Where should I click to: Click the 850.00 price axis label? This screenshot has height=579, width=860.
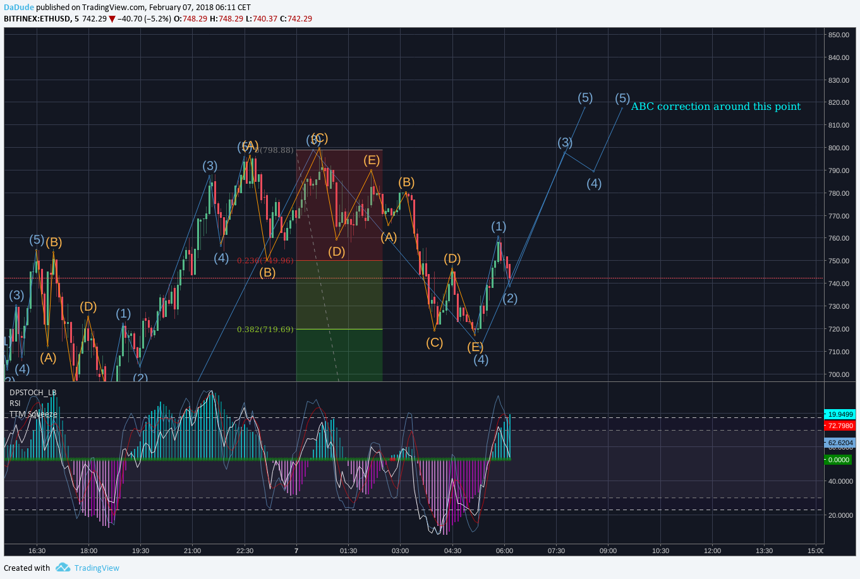(x=839, y=35)
